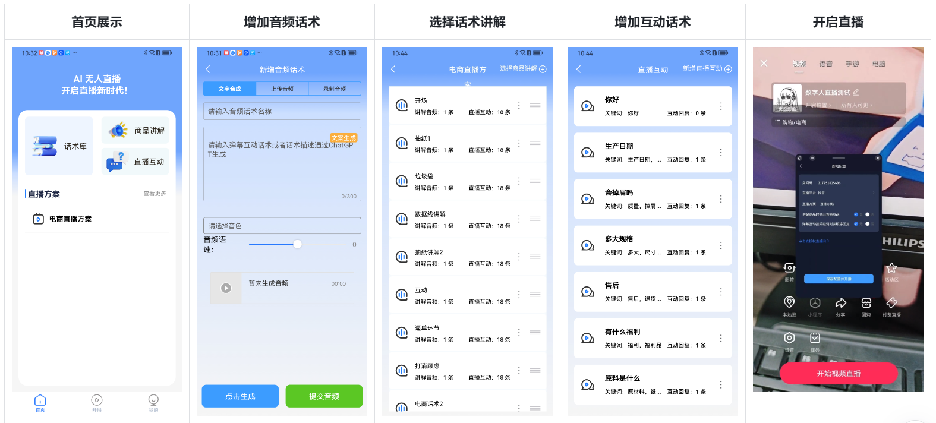The image size is (936, 423).
Task: Tap the 我的 profile icon in the bottom navigation
Action: tap(153, 402)
